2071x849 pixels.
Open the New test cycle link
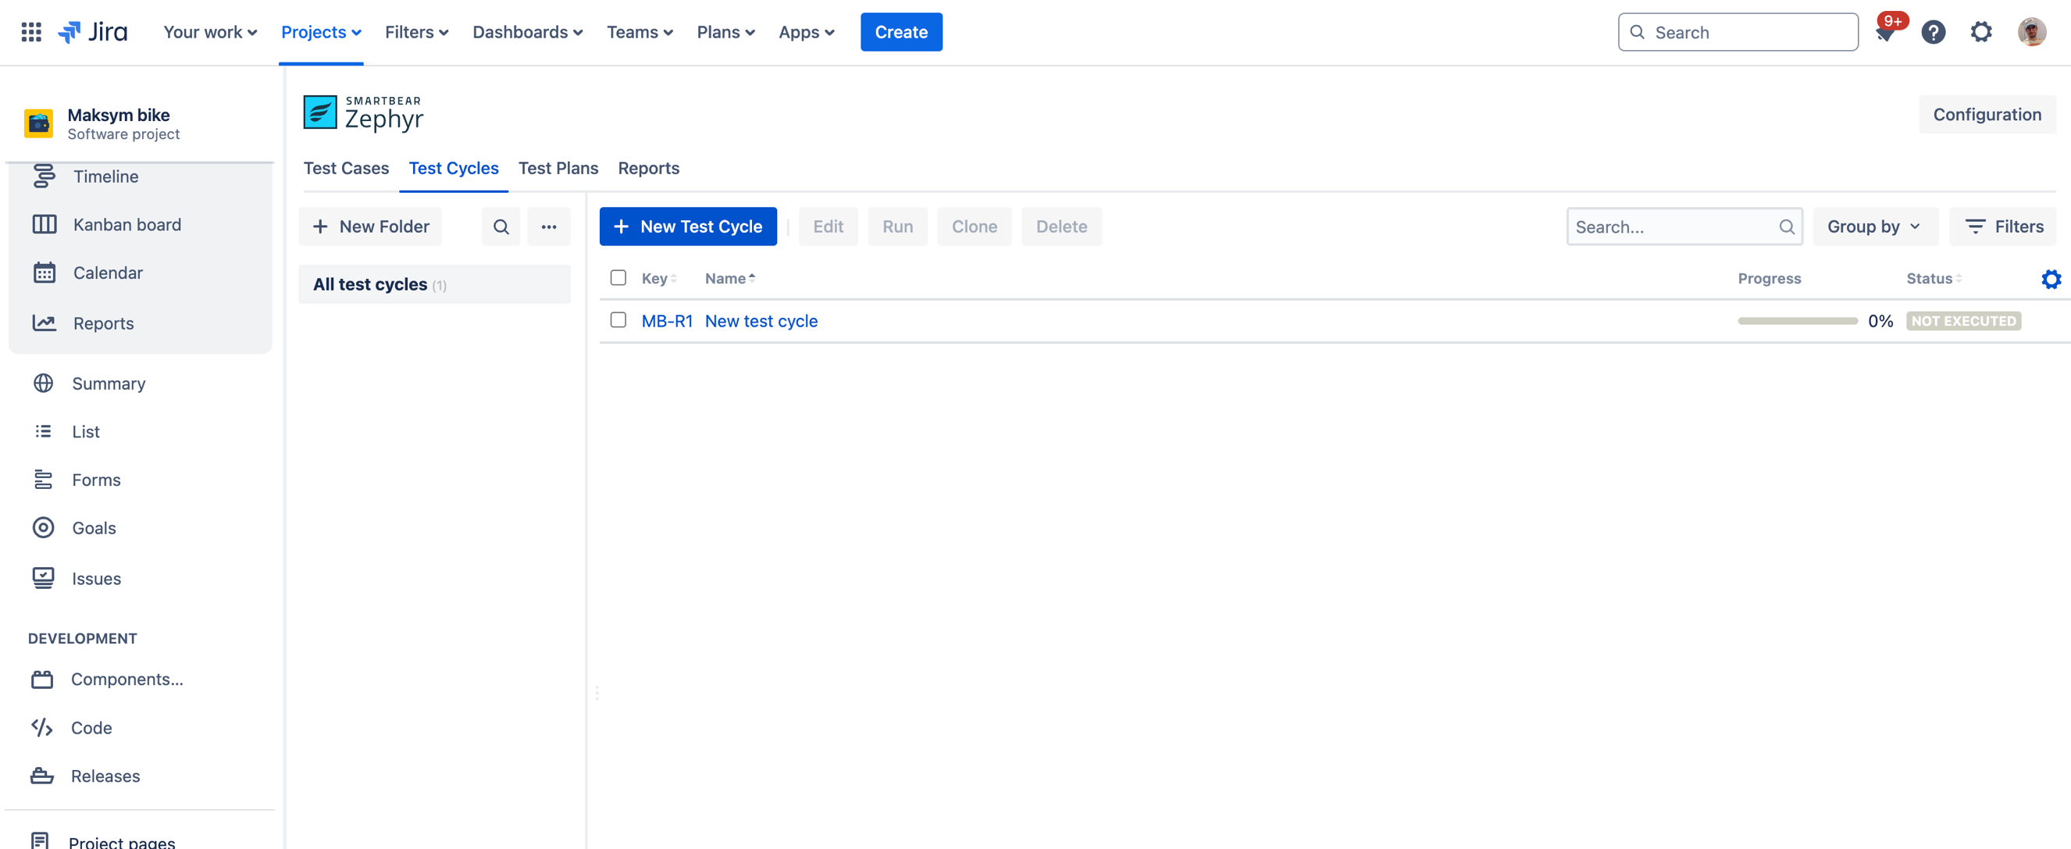tap(761, 321)
